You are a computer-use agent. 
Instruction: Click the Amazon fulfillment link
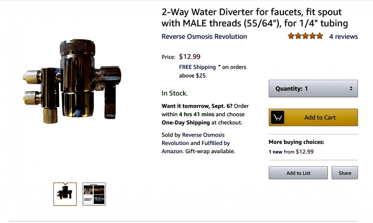(x=171, y=151)
